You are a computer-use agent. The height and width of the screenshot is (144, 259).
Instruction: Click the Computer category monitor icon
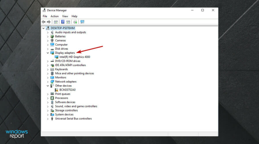pos(52,45)
